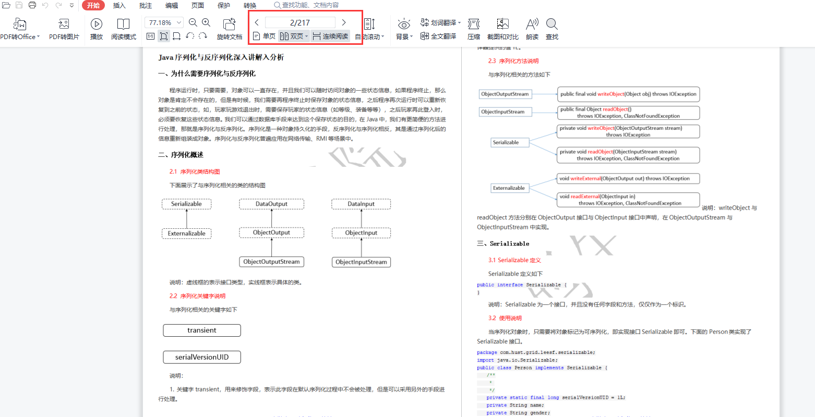Click the print icon

(32, 5)
